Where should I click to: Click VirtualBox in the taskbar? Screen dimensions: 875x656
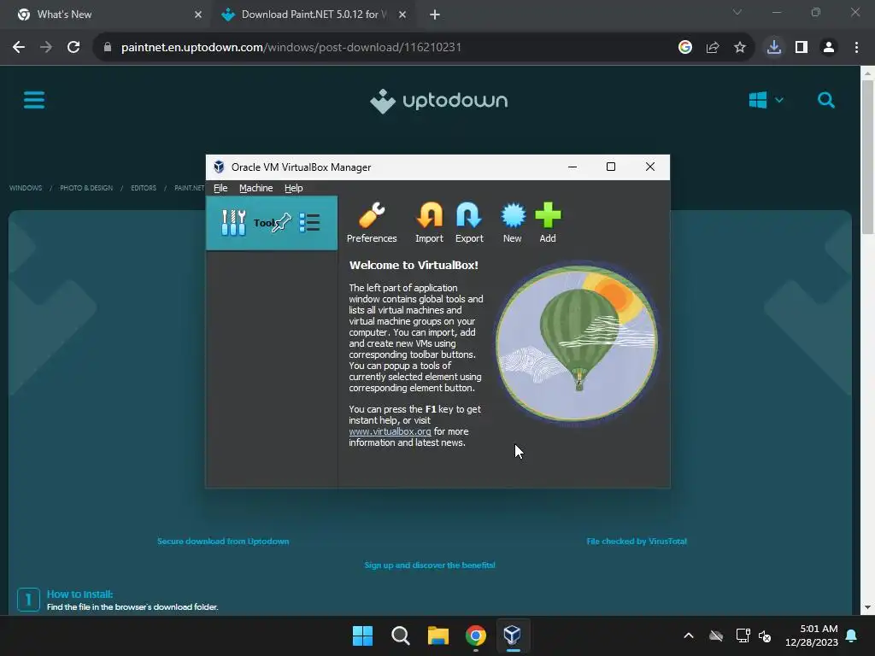pos(513,635)
